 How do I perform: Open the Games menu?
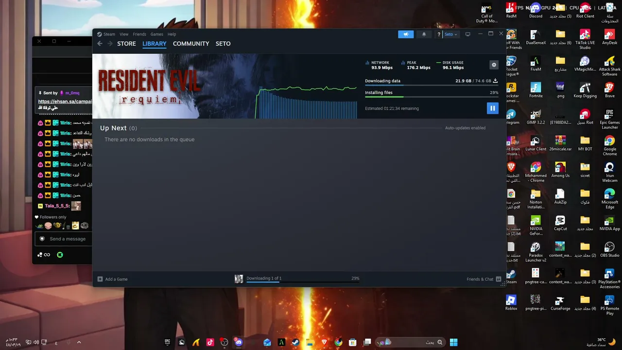pos(156,34)
